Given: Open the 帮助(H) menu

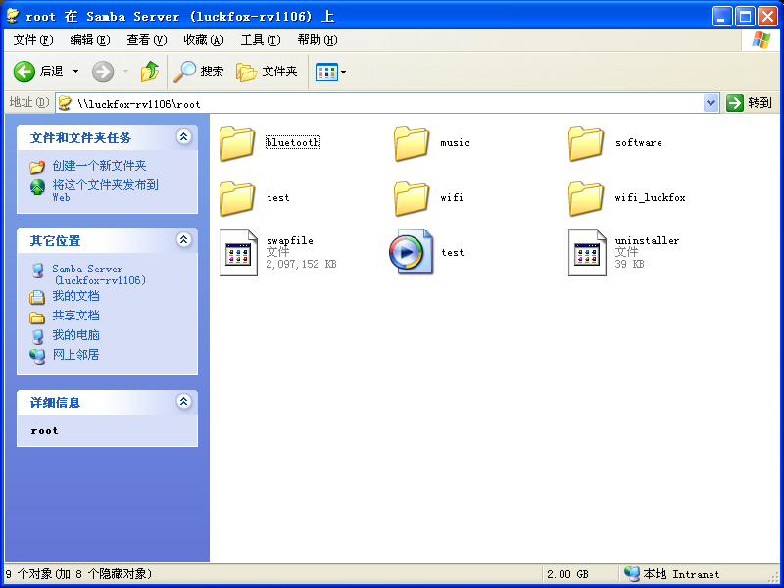Looking at the screenshot, I should click(x=318, y=40).
